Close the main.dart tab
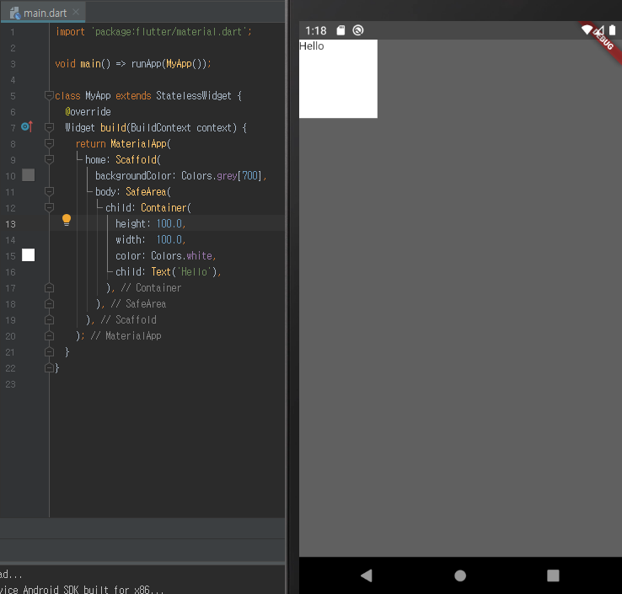The width and height of the screenshot is (622, 594). [x=76, y=13]
